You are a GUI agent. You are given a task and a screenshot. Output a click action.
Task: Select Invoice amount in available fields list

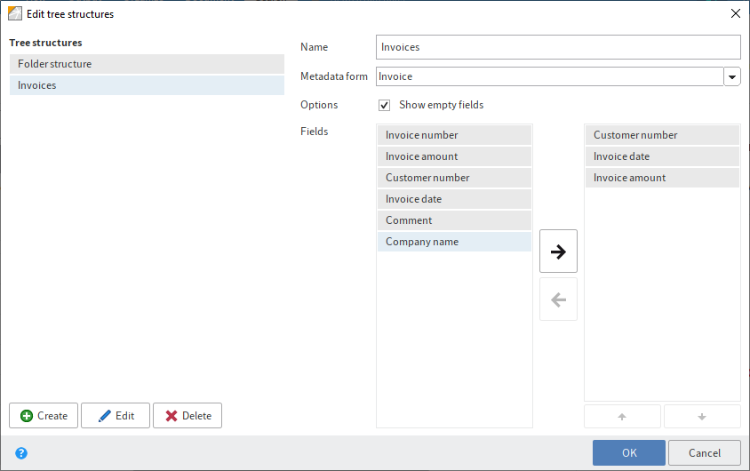pos(454,156)
